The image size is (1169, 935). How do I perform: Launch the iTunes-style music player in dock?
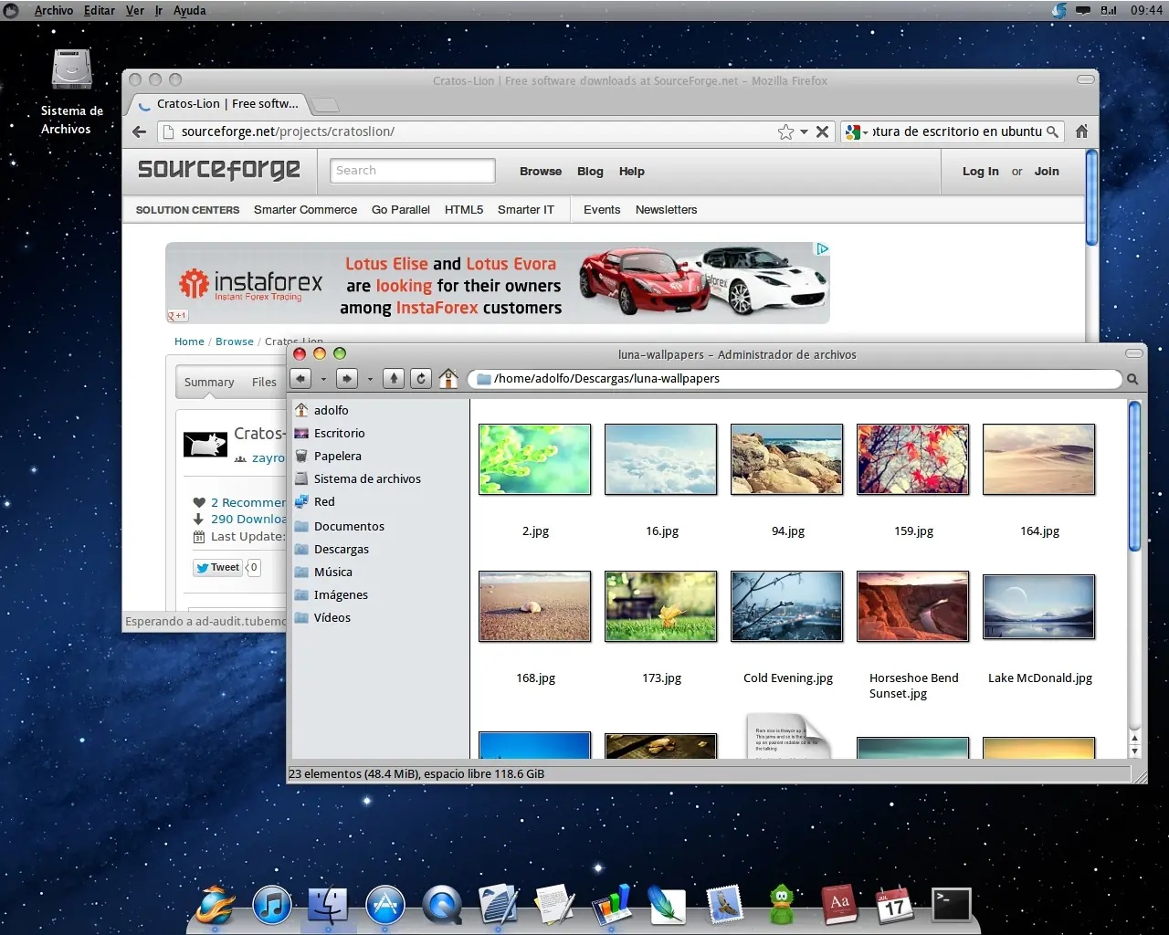pyautogui.click(x=271, y=905)
